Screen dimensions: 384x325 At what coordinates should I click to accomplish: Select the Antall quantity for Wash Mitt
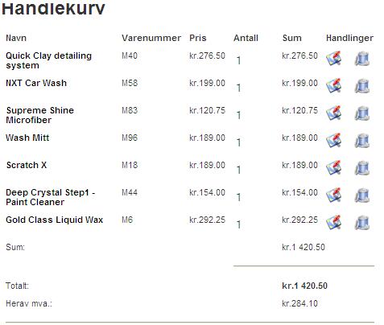click(238, 142)
